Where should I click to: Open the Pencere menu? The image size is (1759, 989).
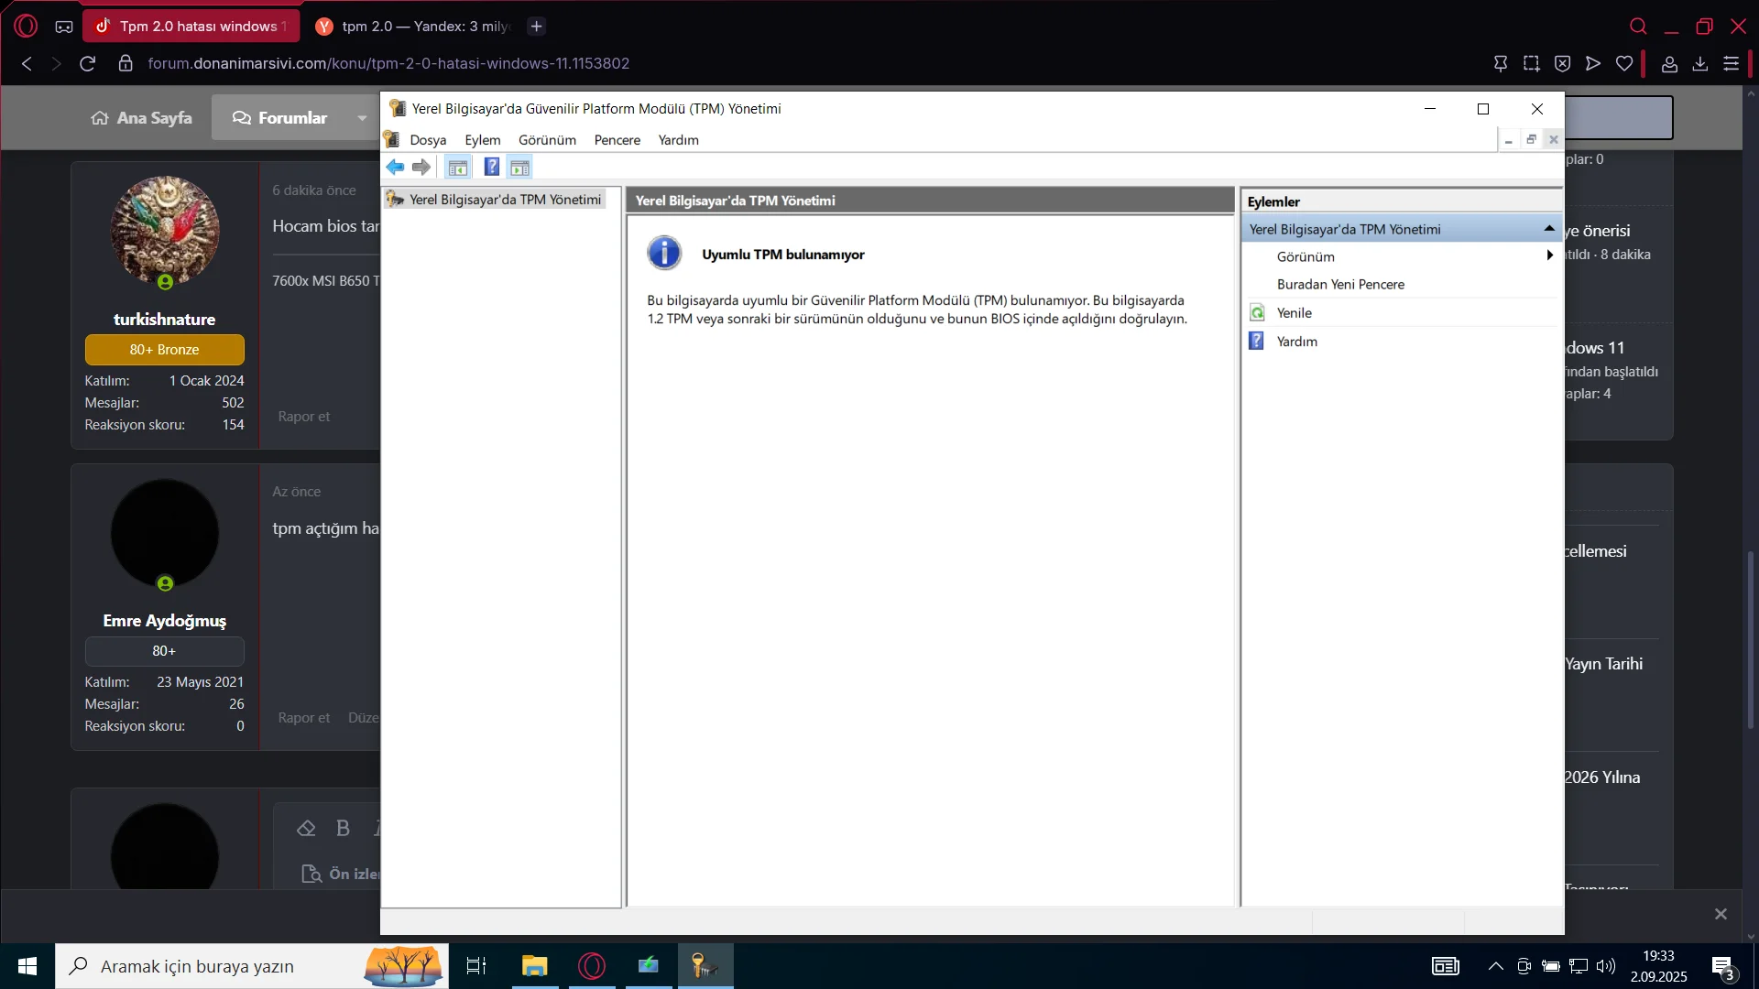coord(617,140)
